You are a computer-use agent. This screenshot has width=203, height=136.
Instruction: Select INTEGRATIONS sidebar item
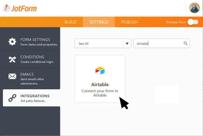[x=31, y=98]
